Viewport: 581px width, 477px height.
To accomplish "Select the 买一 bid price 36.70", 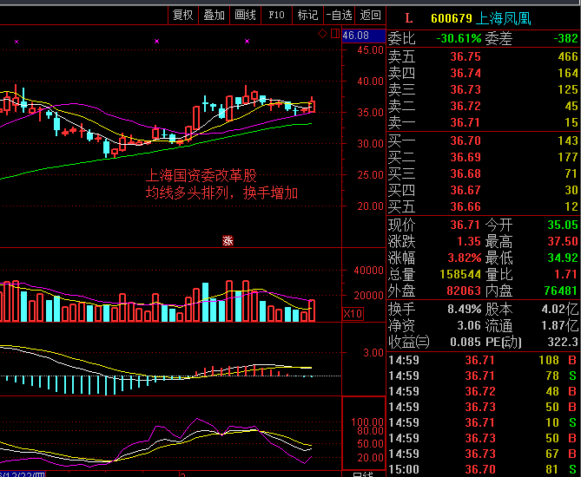I will pyautogui.click(x=465, y=140).
